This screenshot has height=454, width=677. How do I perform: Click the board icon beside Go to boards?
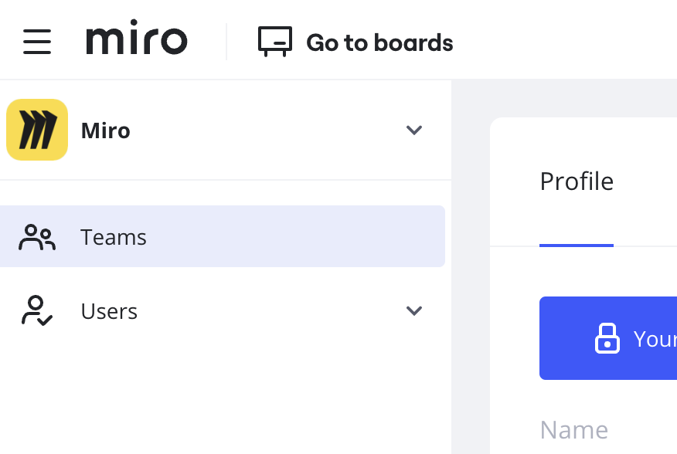[x=275, y=42]
